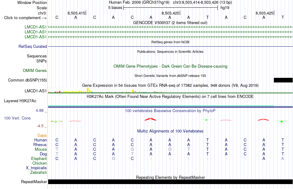
Task: Open Short Genetic Variants from dbSNP title
Action: [170, 76]
